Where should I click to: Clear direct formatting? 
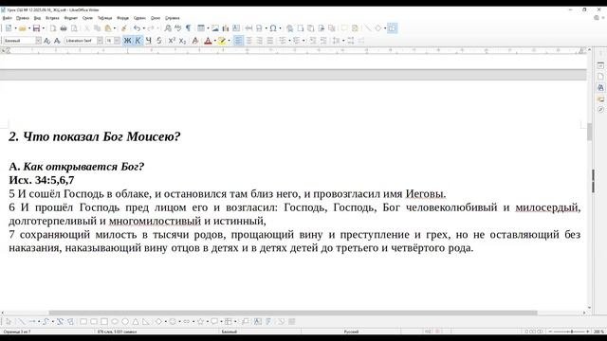(195, 41)
